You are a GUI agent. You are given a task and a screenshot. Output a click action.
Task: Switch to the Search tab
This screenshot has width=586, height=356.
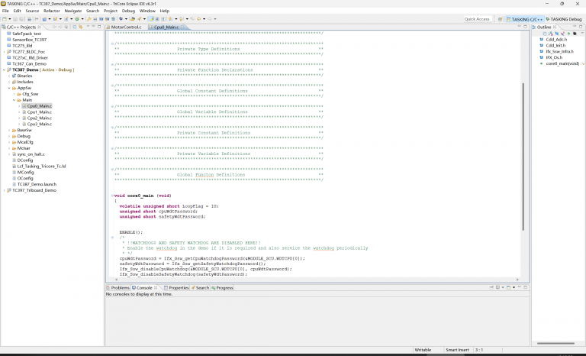(200, 287)
